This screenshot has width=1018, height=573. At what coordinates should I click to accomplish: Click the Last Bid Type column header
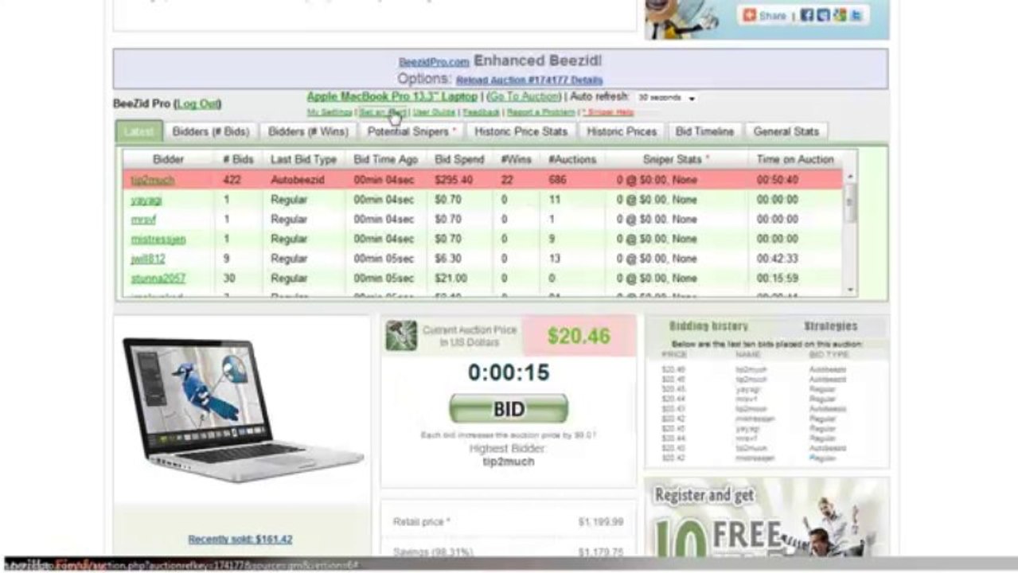[x=303, y=159]
